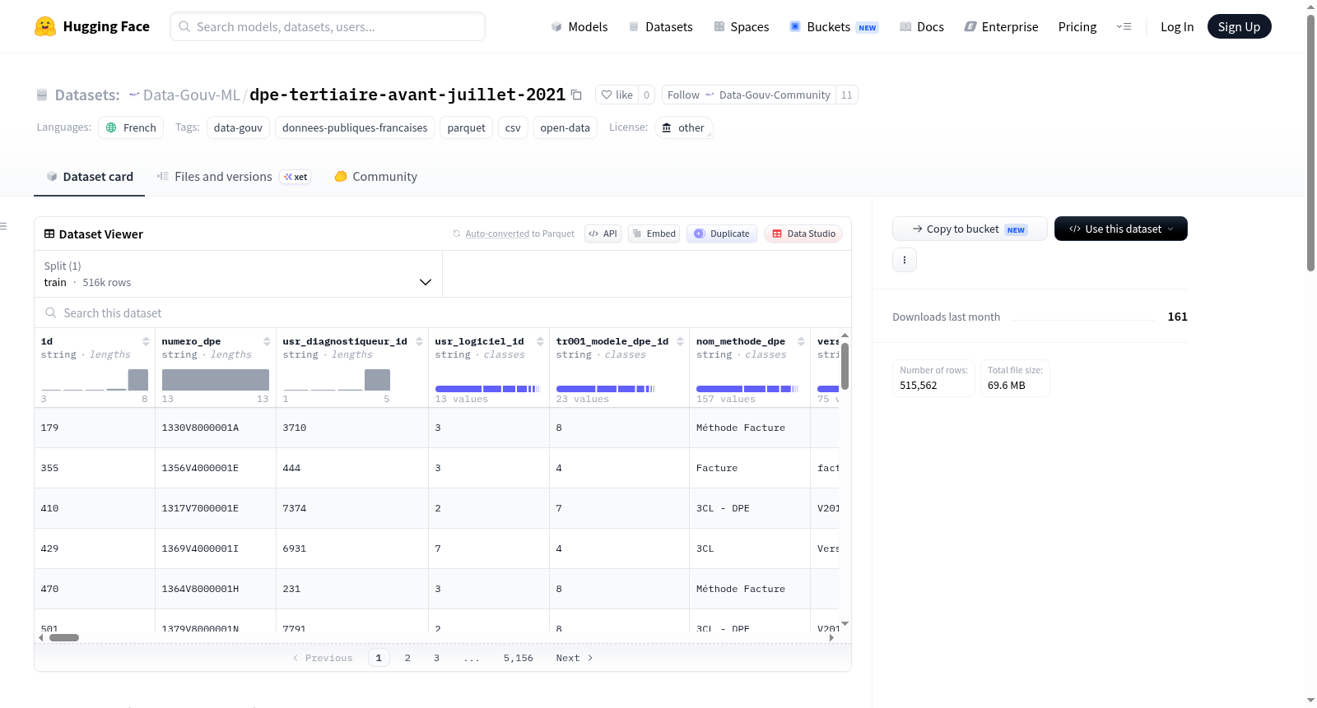Image resolution: width=1317 pixels, height=708 pixels.
Task: Click the license scale icon
Action: [667, 127]
